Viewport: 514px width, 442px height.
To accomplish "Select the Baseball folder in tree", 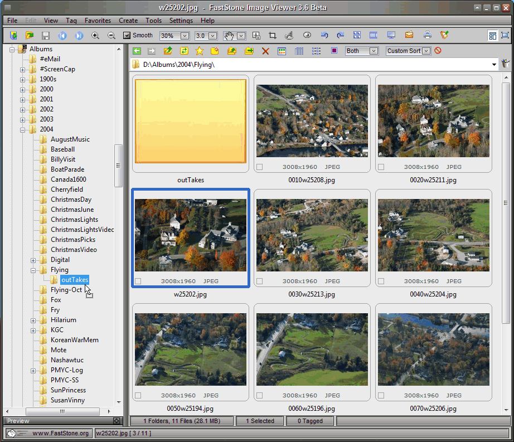I will tap(62, 149).
